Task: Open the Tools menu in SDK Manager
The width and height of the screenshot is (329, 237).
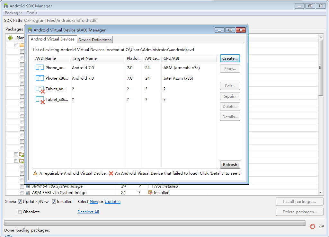Action: click(x=32, y=13)
